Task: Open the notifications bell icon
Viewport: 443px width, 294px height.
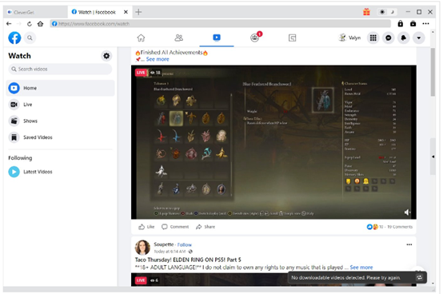Action: click(404, 38)
